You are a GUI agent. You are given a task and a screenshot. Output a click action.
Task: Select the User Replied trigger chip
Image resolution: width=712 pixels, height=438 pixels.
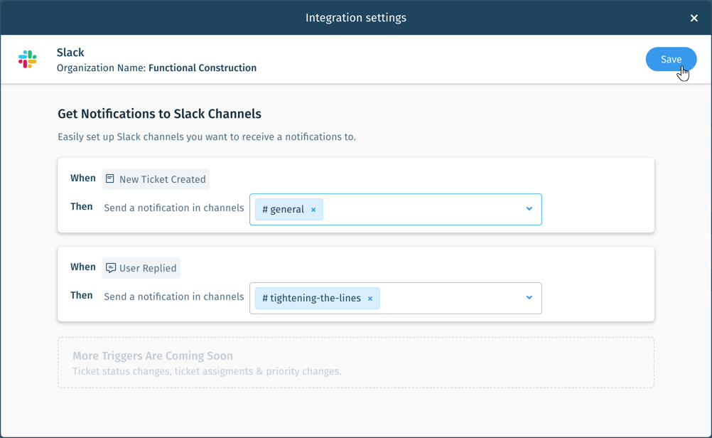pos(141,268)
